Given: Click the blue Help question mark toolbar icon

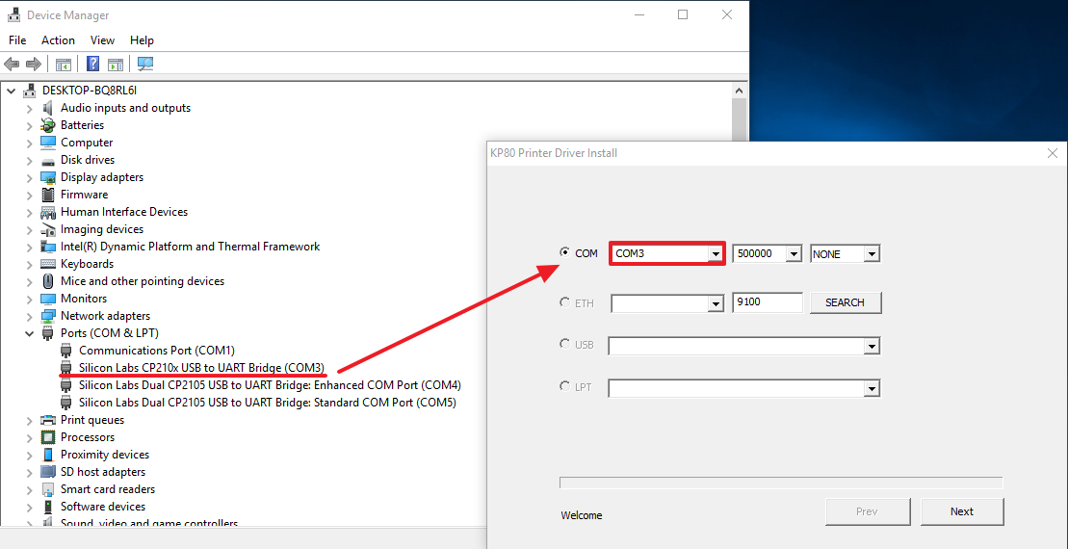Looking at the screenshot, I should pos(93,64).
